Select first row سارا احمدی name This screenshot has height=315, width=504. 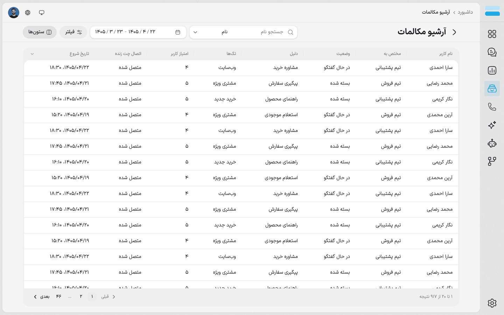441,67
